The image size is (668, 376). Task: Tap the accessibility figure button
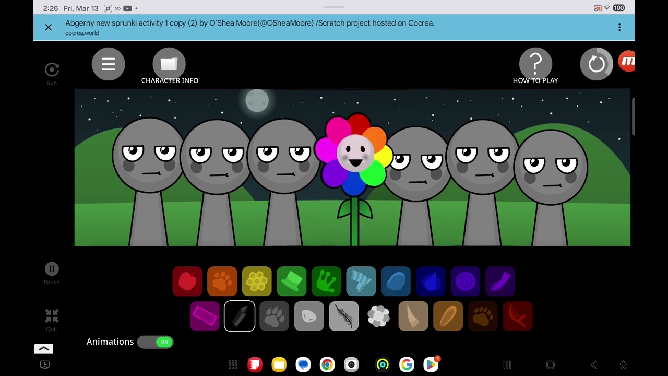tap(623, 365)
